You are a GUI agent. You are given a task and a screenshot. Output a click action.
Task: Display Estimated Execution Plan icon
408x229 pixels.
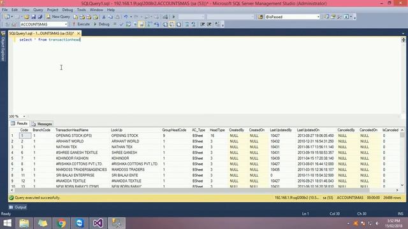coord(128,24)
